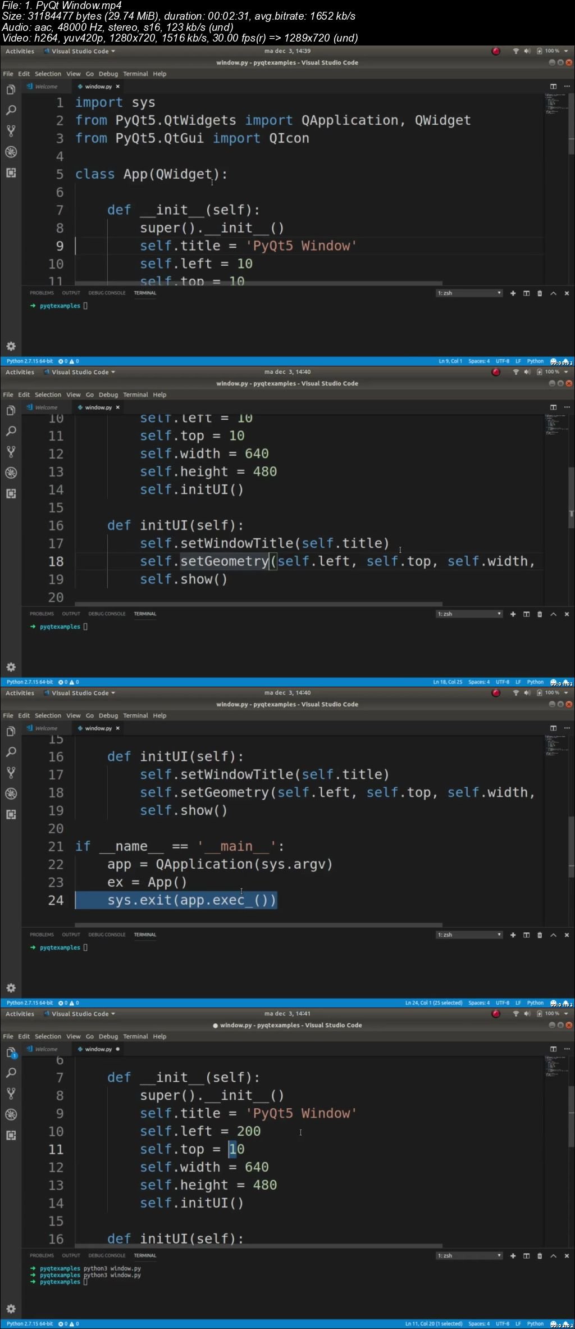Maximize panel chevron in the Ln 18 frame
Screen dimensions: 575x1329
[553, 614]
